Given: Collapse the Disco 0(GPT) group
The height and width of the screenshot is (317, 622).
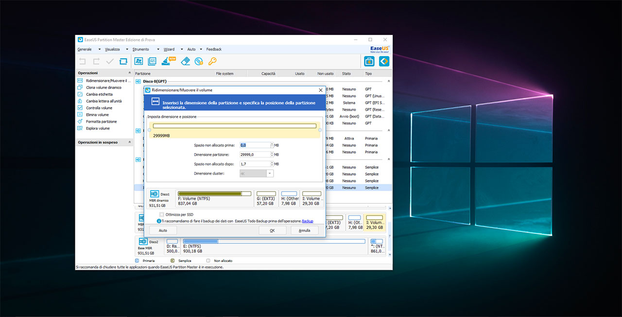Looking at the screenshot, I should click(388, 81).
